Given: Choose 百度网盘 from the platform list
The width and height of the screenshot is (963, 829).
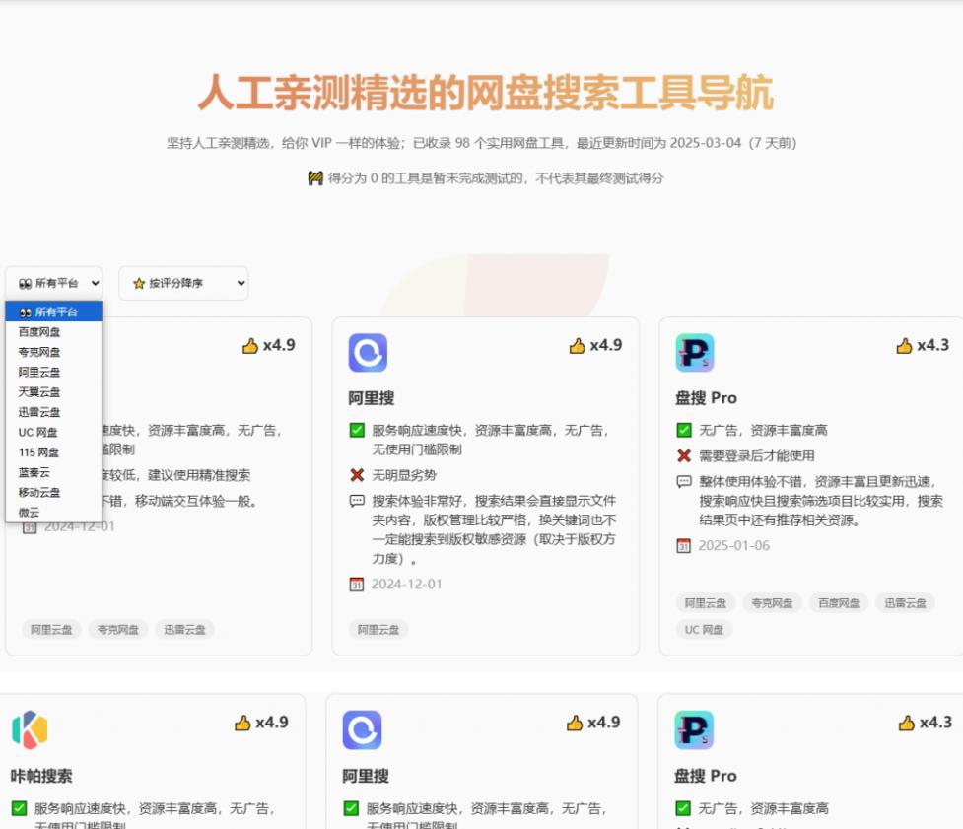Looking at the screenshot, I should (53, 332).
